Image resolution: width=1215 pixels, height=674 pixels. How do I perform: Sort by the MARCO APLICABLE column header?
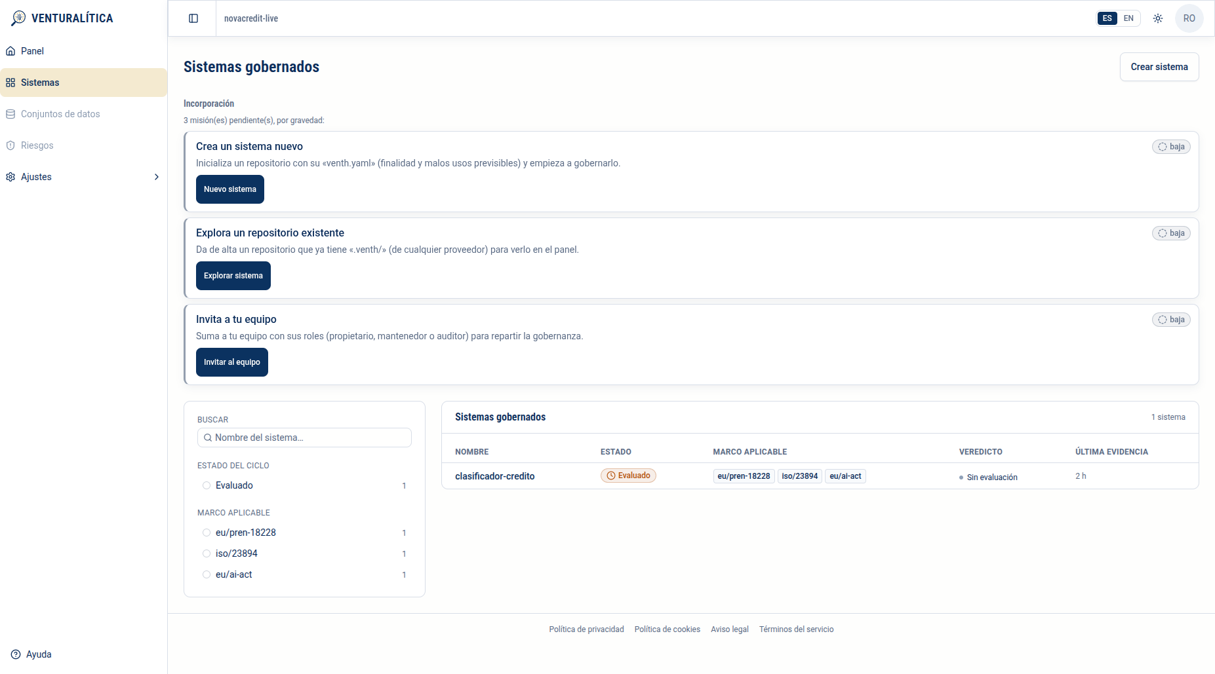point(750,452)
